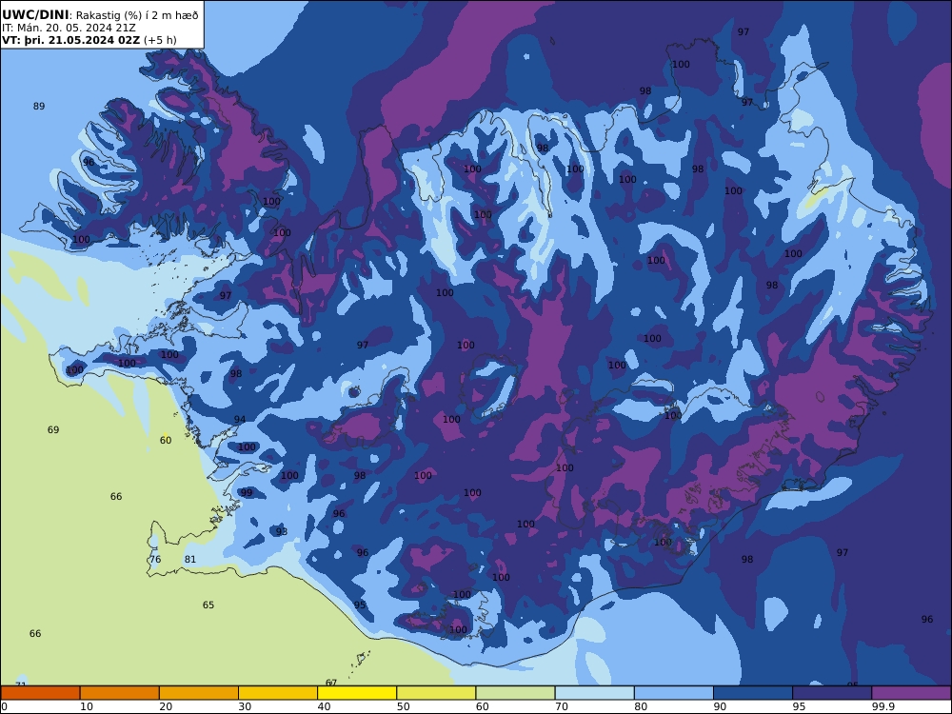The width and height of the screenshot is (952, 714).
Task: Click the legend scale label '99.9'
Action: [x=883, y=706]
